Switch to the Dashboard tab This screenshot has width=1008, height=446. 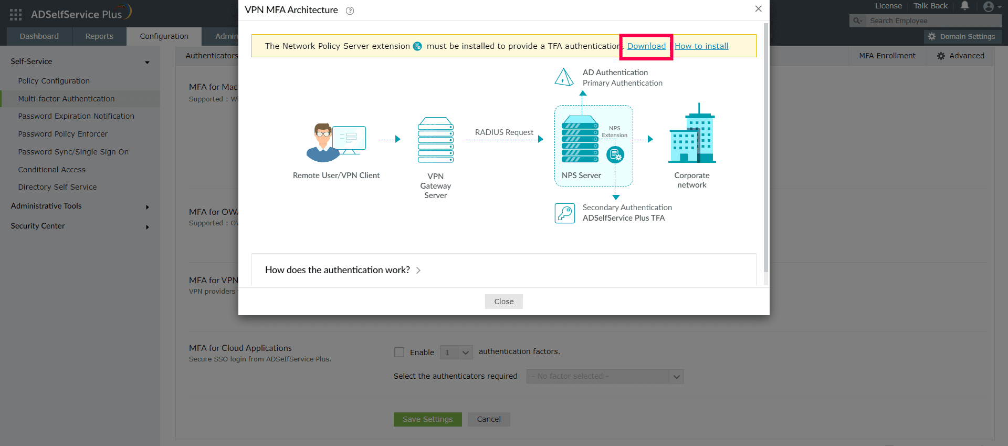[39, 36]
